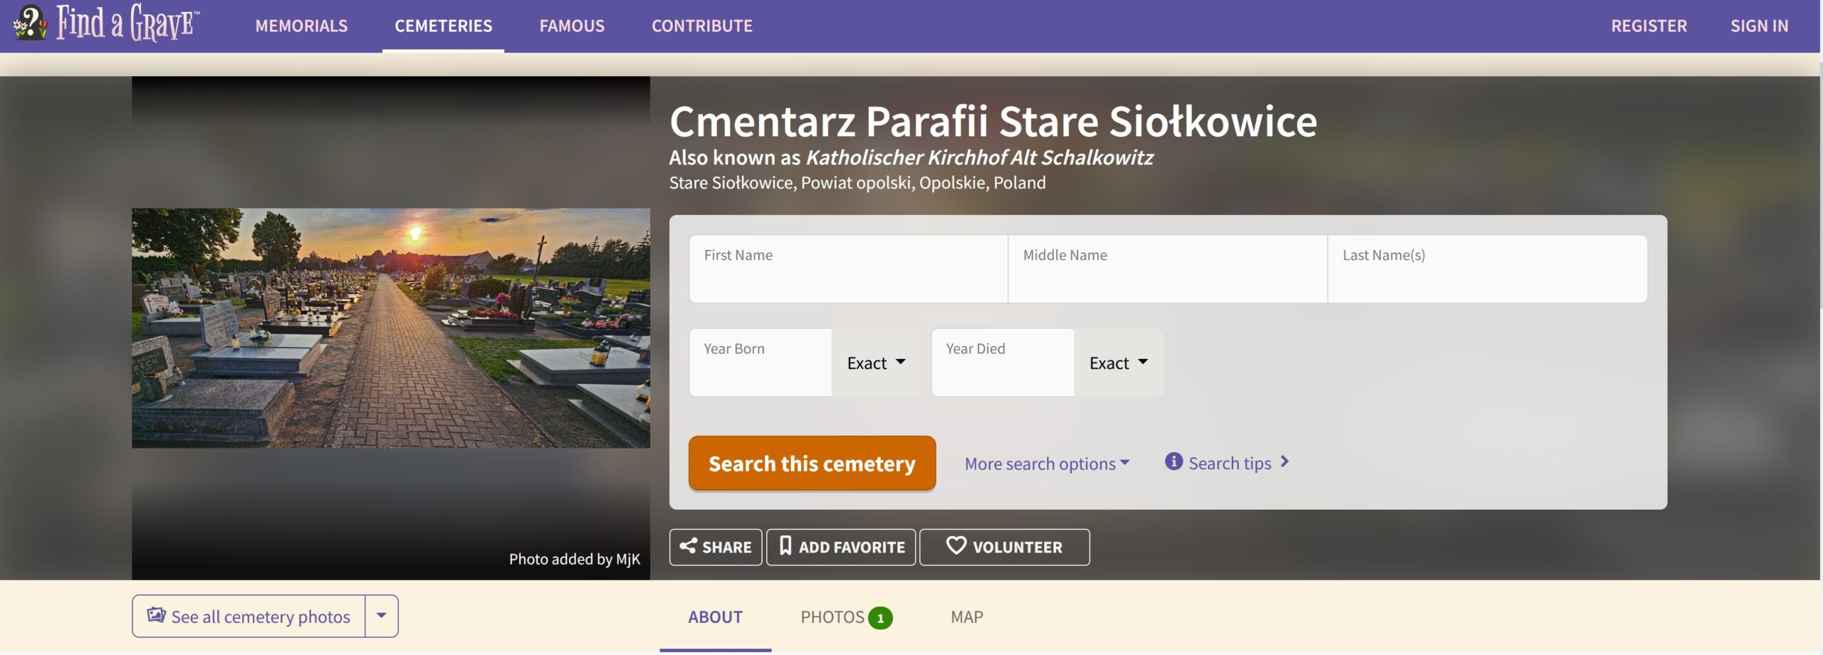Click the camera icon in See all cemetery photos

(157, 615)
